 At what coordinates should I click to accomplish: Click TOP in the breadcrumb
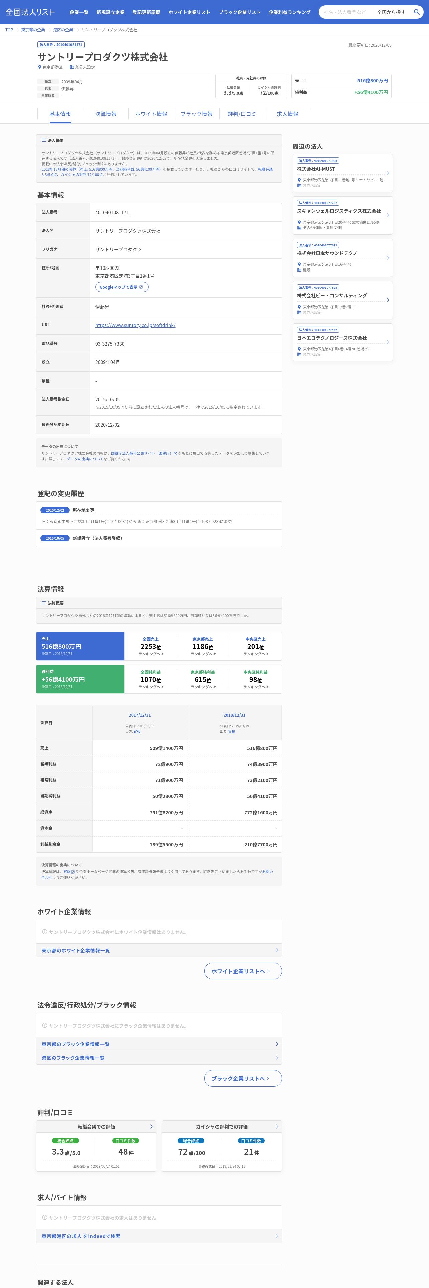(9, 30)
